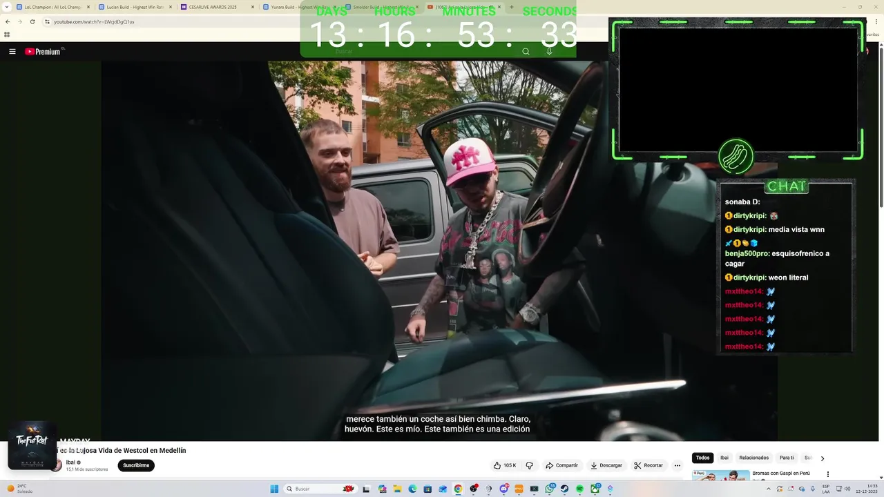Open the Chrome apps grid in bookmarks bar
Viewport: 884px width, 497px height.
7,34
